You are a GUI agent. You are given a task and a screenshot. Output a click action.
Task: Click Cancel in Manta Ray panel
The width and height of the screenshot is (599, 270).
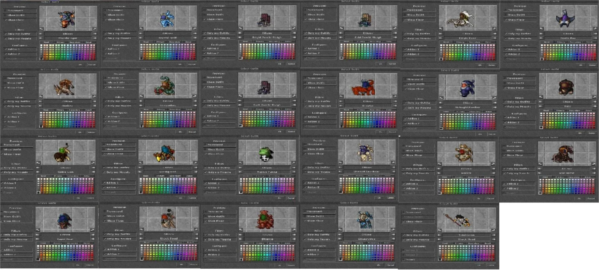coord(593,65)
